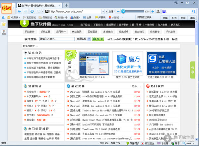Viewport: 199px width, 146px height.
Task: Click 新建小号 in the bookmarks bar
Action: click(x=61, y=17)
